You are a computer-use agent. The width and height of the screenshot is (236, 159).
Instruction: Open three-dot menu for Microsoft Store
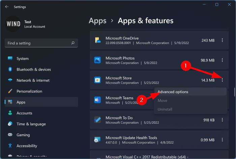[222, 80]
